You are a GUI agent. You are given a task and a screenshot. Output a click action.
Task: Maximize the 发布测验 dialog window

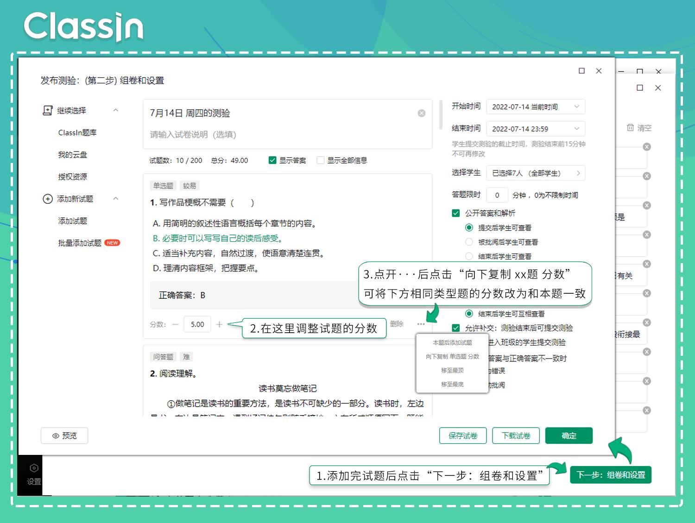coord(581,71)
